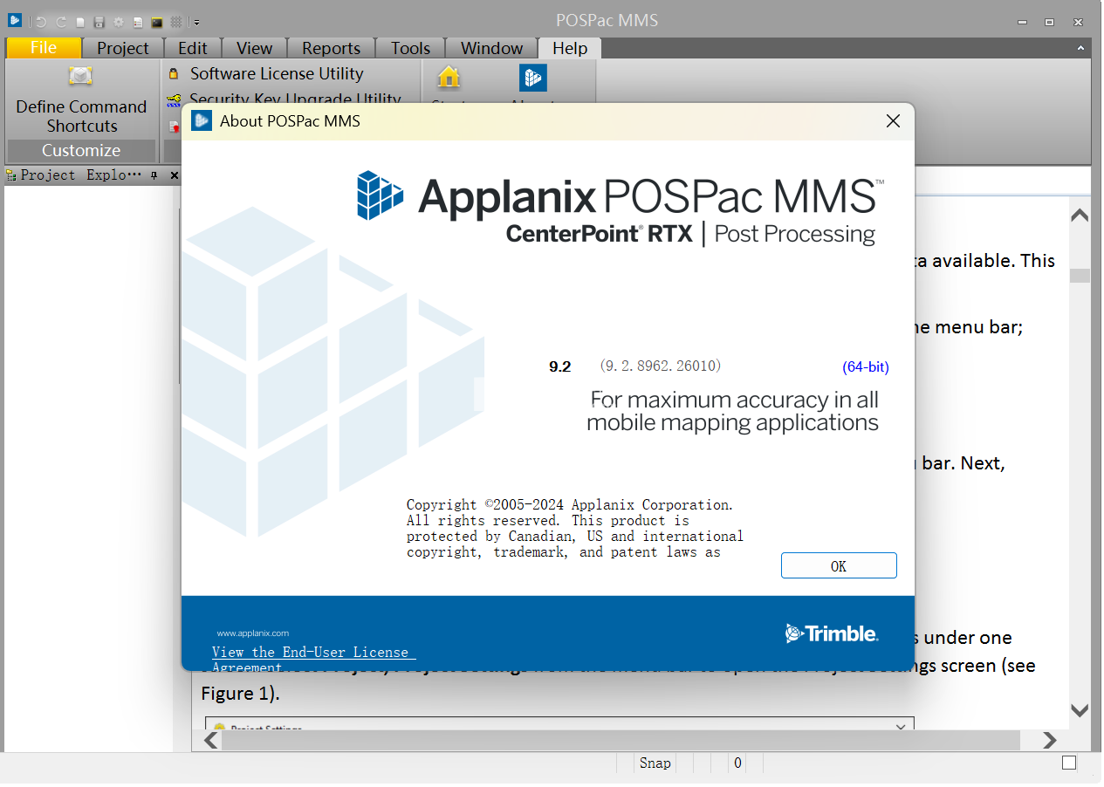Click the certificate icon below Security Key Upgrade
The width and height of the screenshot is (1104, 787).
coord(174,126)
